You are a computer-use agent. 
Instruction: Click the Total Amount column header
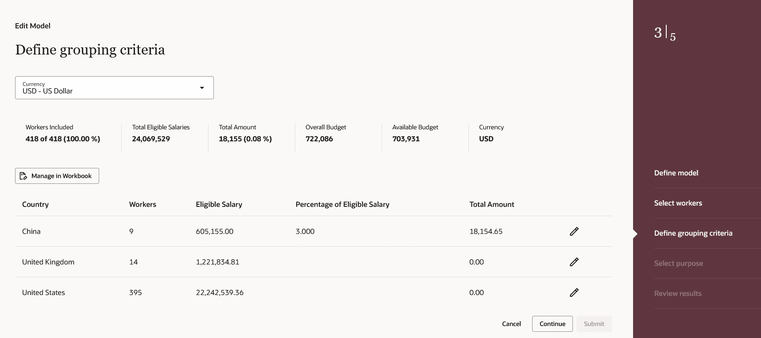tap(491, 204)
